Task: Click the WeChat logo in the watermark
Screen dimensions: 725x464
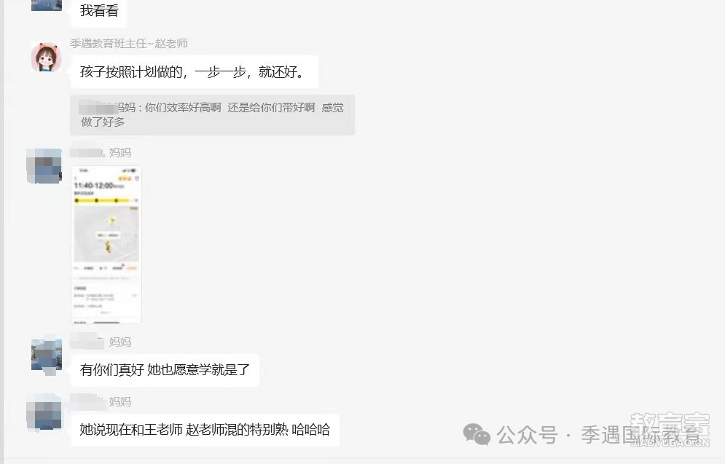Action: point(477,434)
